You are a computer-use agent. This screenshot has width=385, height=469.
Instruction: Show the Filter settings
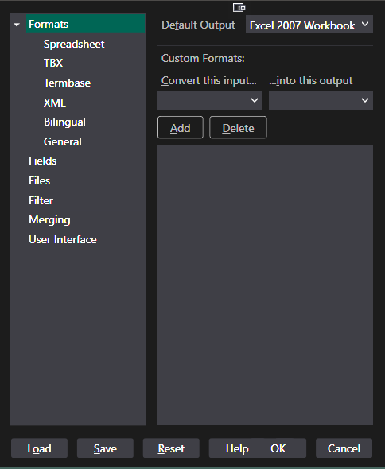click(x=41, y=200)
